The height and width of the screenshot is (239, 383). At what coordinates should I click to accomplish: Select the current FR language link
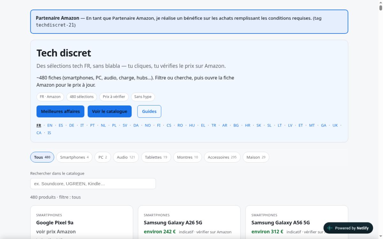39,125
